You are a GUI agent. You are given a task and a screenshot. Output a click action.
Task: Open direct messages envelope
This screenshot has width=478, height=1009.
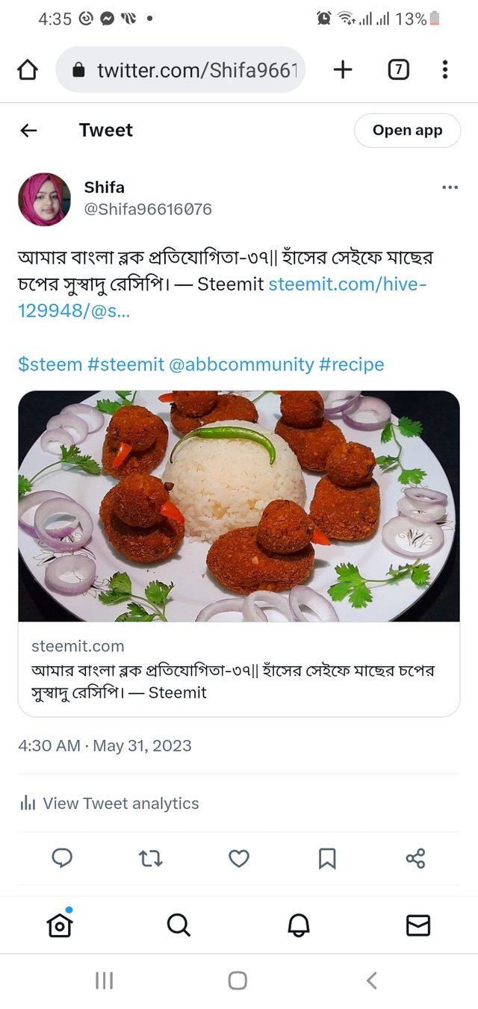(x=418, y=925)
